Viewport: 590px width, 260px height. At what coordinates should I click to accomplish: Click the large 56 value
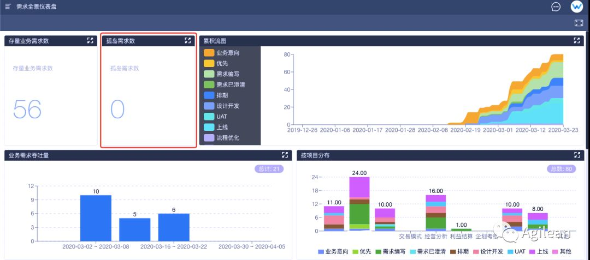click(27, 109)
